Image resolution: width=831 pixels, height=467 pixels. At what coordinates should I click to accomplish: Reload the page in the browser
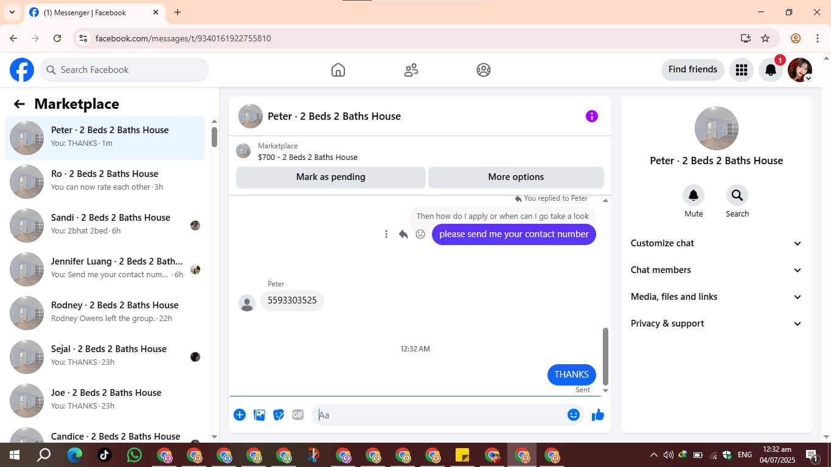[57, 38]
